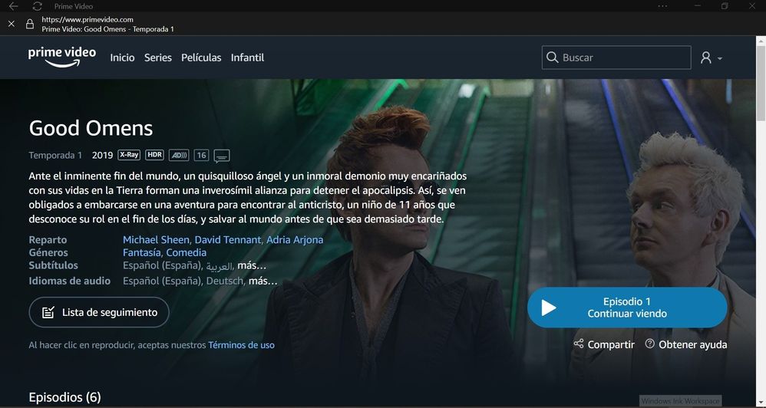This screenshot has height=408, width=766.
Task: Open the Infantil menu item
Action: click(x=247, y=58)
